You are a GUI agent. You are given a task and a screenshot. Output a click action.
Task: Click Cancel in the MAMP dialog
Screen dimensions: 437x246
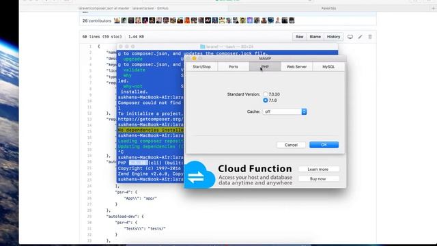tap(292, 145)
